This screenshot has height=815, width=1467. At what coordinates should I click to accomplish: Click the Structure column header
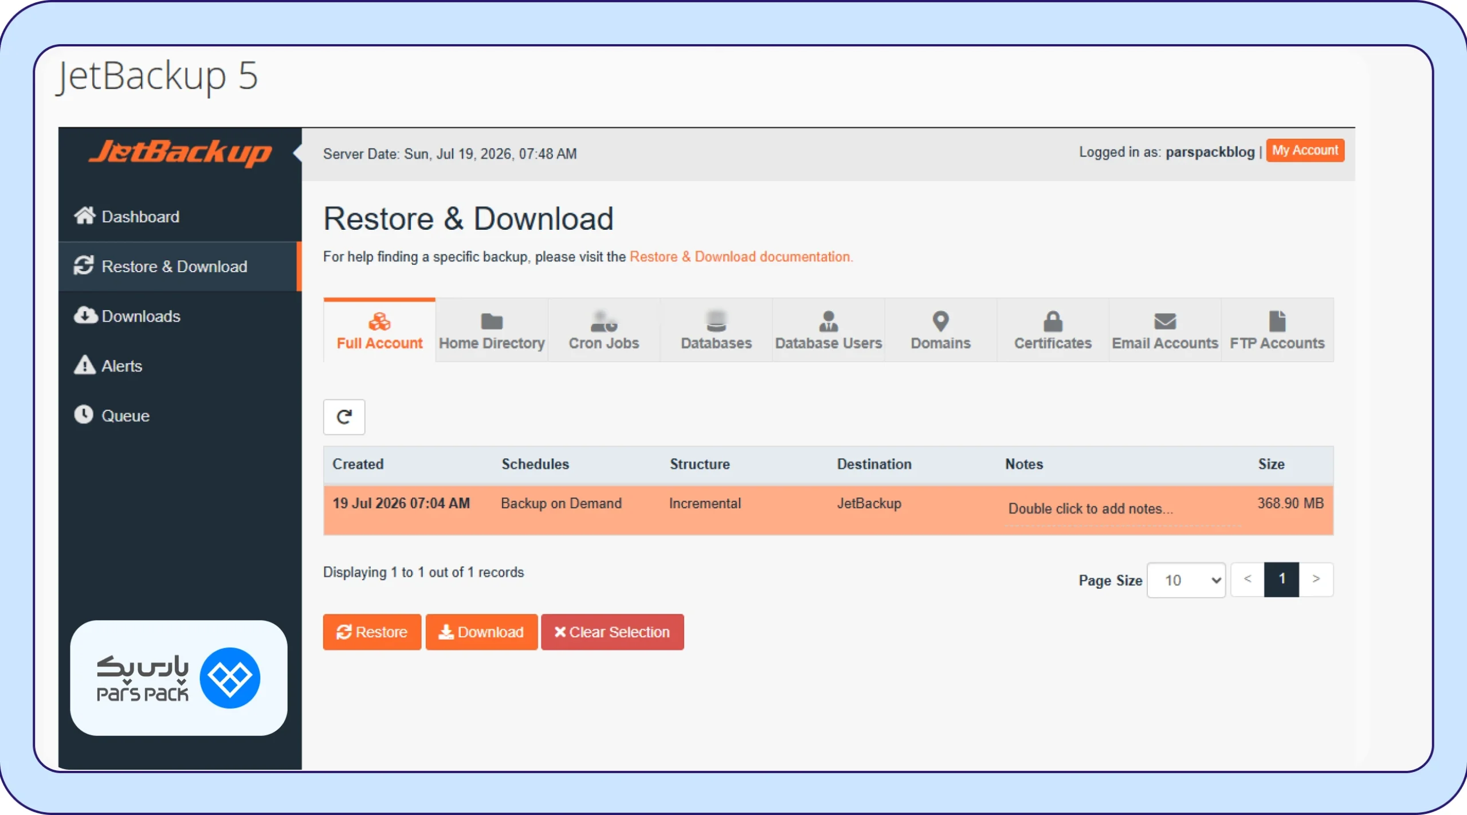[700, 464]
